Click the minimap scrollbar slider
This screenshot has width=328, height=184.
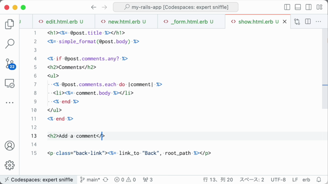[x=325, y=69]
